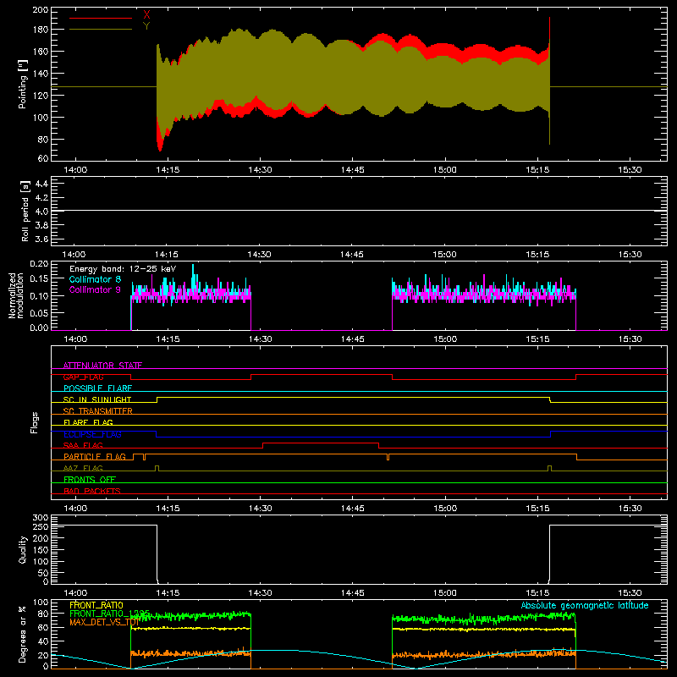Click the magenta "Collimator 9" legend label
The width and height of the screenshot is (677, 677).
click(95, 289)
